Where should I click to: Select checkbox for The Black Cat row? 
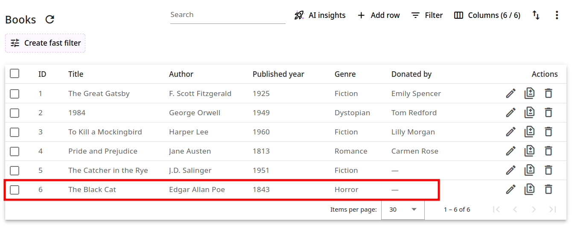15,189
